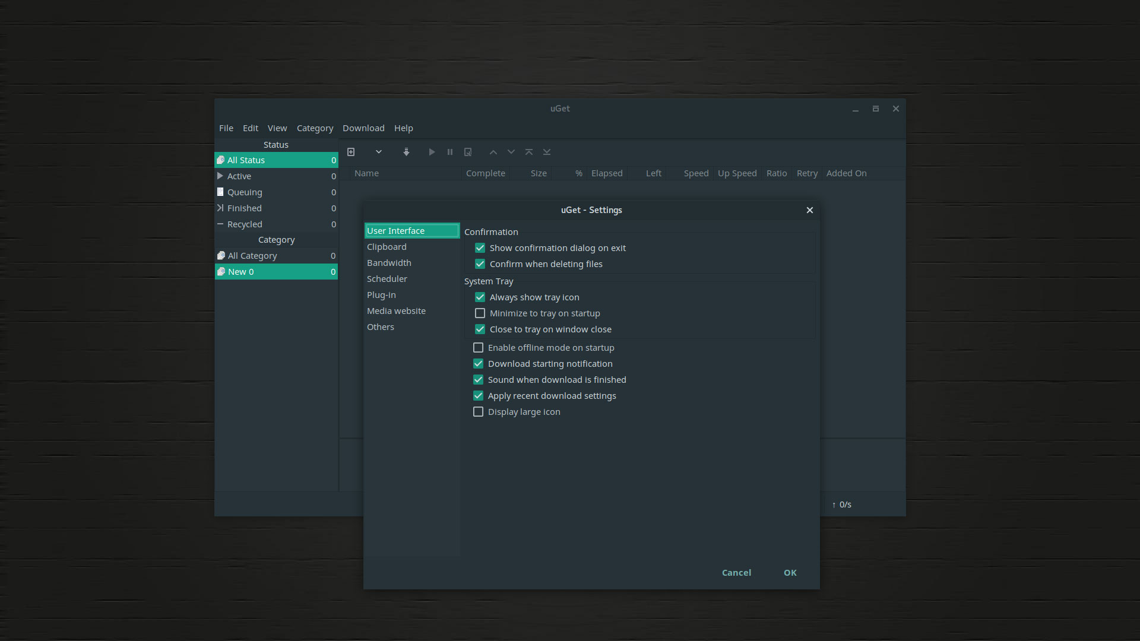Select the New 0 category in sidebar
The height and width of the screenshot is (641, 1140).
pos(240,271)
